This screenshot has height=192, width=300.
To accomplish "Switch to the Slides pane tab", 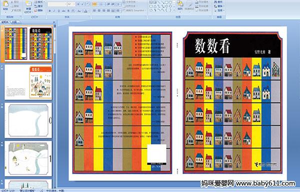I will (5, 22).
